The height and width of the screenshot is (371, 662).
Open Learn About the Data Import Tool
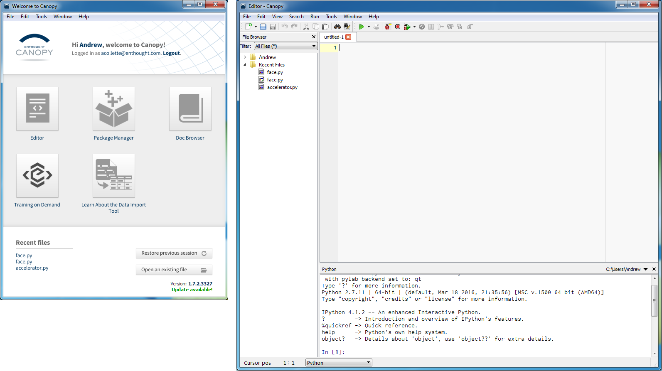(114, 176)
